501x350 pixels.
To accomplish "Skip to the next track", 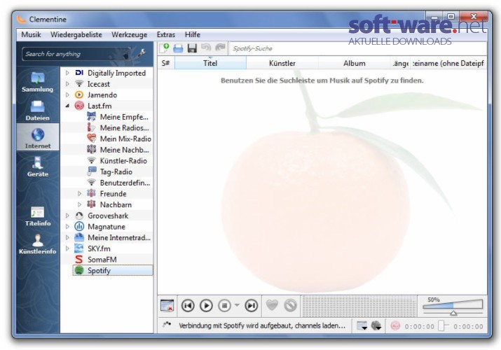I will coord(251,306).
